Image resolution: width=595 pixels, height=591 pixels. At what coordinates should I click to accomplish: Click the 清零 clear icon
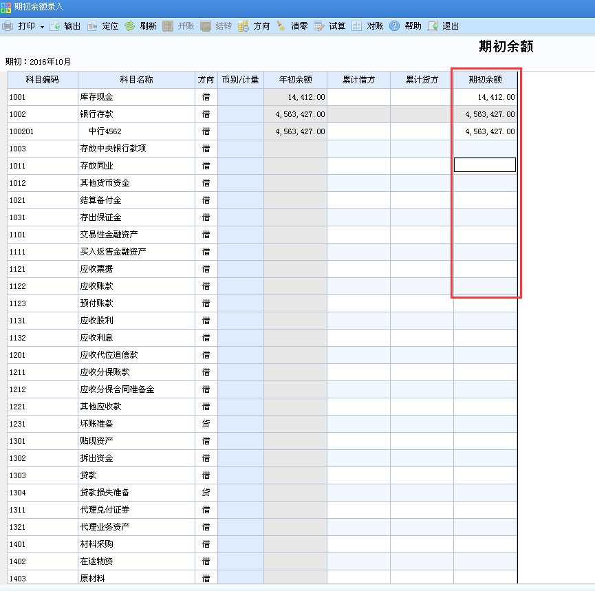coord(281,26)
